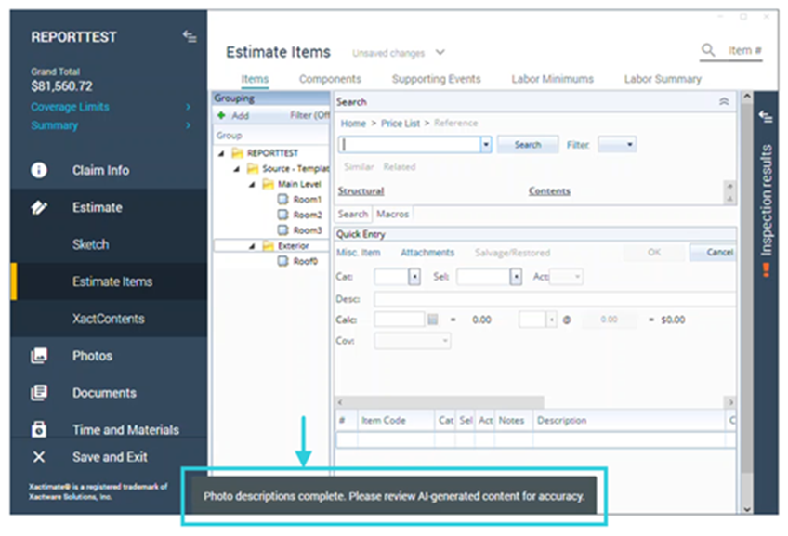
Task: Select the Search tab below Structural
Action: coord(353,214)
